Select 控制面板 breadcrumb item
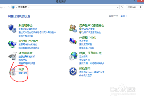This screenshot has width=144, height=99. 23,7
